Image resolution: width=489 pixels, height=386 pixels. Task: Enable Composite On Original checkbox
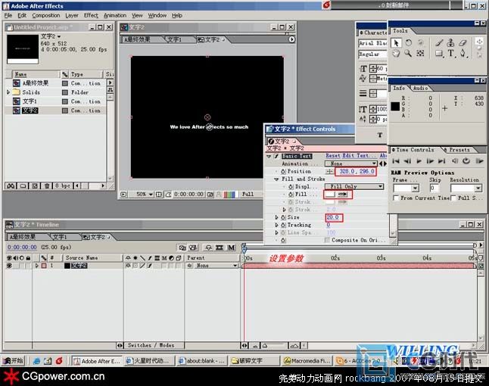tap(327, 240)
